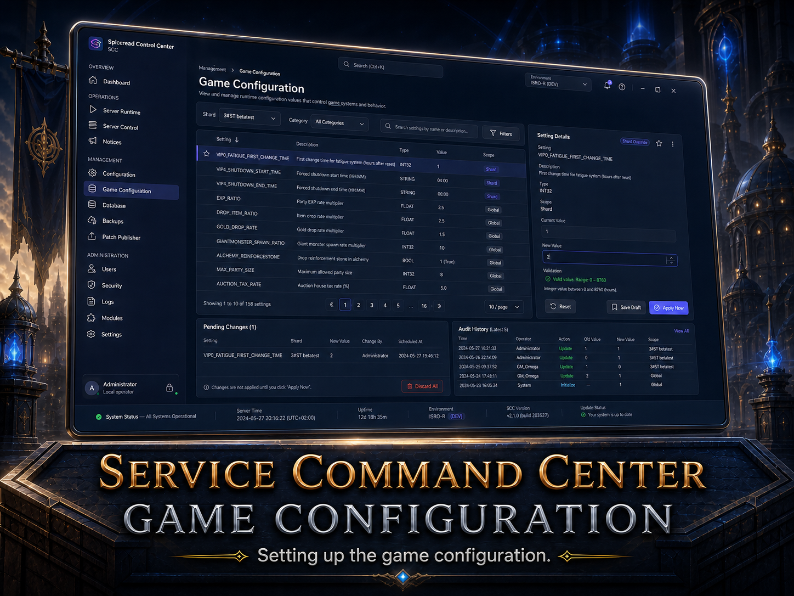Click into the New Value input
This screenshot has height=596, width=794.
pos(604,257)
